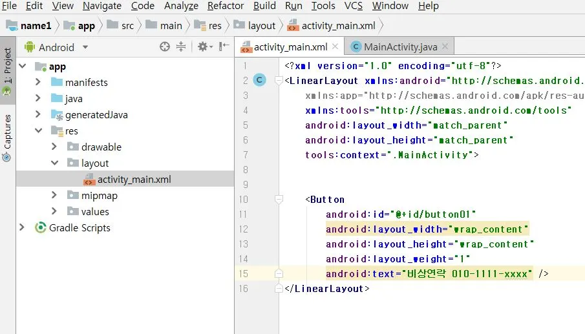Open the Navigate menu
Screen dimensions: 585x334
click(x=102, y=6)
